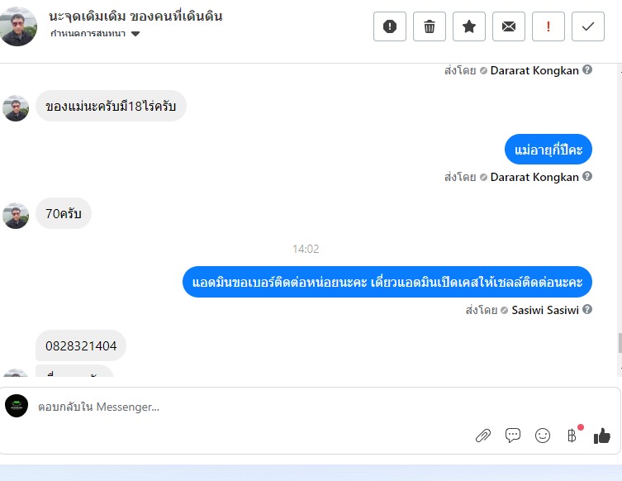Attach a file using paperclip icon
The image size is (622, 481).
(x=483, y=436)
